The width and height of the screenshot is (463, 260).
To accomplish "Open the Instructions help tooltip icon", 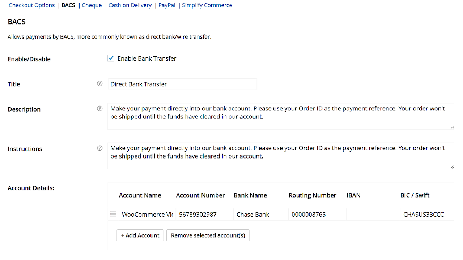I will point(99,148).
